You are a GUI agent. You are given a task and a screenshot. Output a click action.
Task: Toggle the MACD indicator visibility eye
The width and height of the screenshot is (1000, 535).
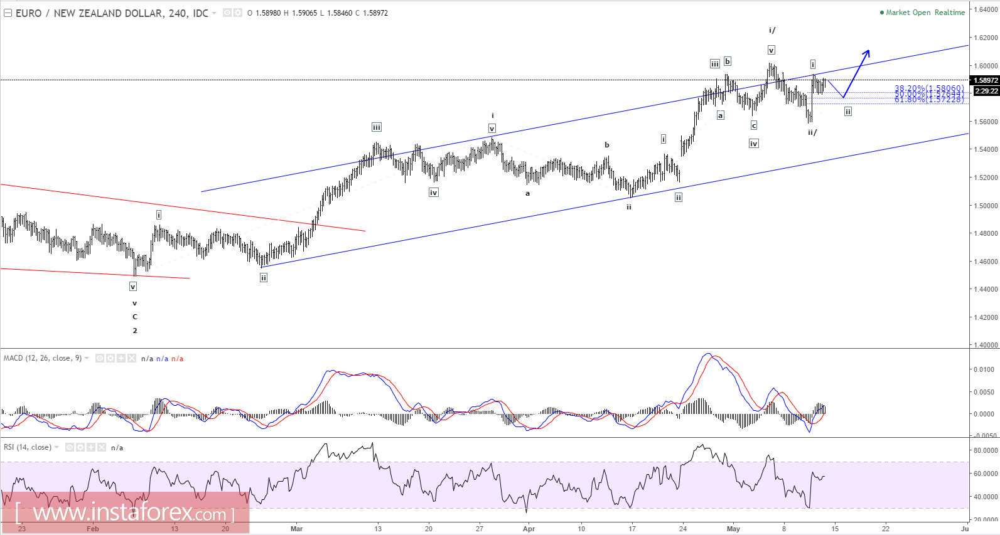(100, 358)
